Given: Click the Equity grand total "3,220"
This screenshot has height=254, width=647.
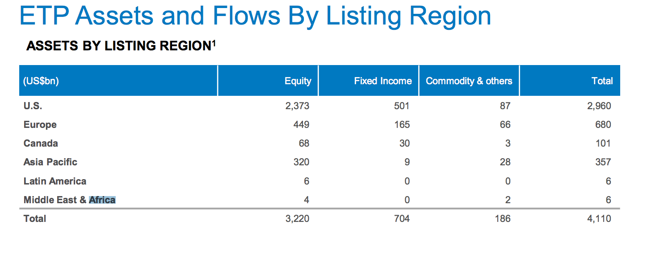Looking at the screenshot, I should click(x=298, y=219).
